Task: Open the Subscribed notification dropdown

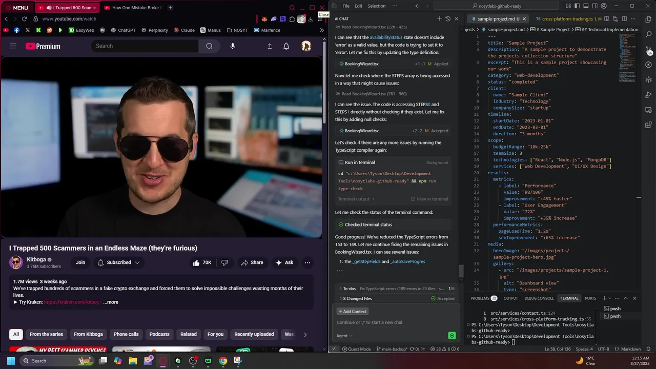Action: [119, 262]
